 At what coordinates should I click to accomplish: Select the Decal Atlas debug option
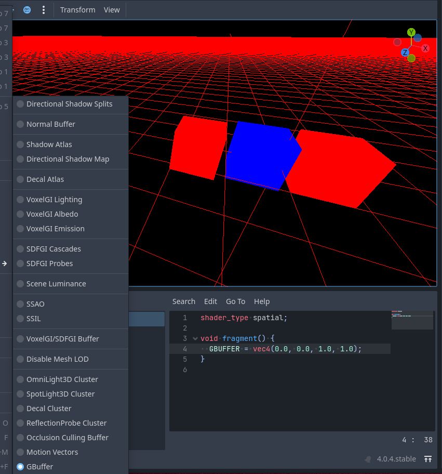[x=46, y=179]
